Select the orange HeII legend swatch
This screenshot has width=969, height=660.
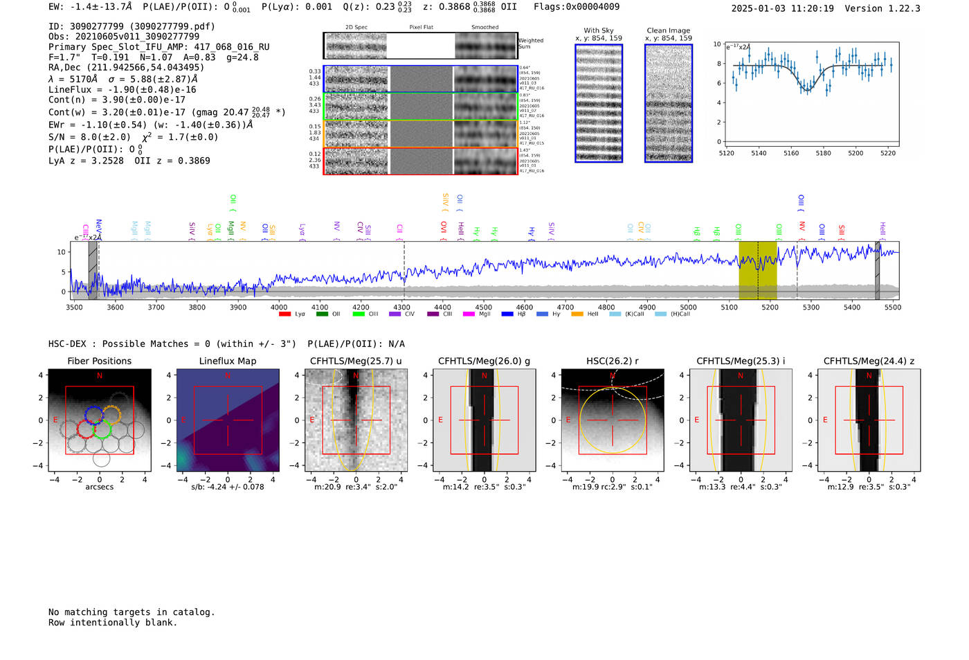(577, 314)
